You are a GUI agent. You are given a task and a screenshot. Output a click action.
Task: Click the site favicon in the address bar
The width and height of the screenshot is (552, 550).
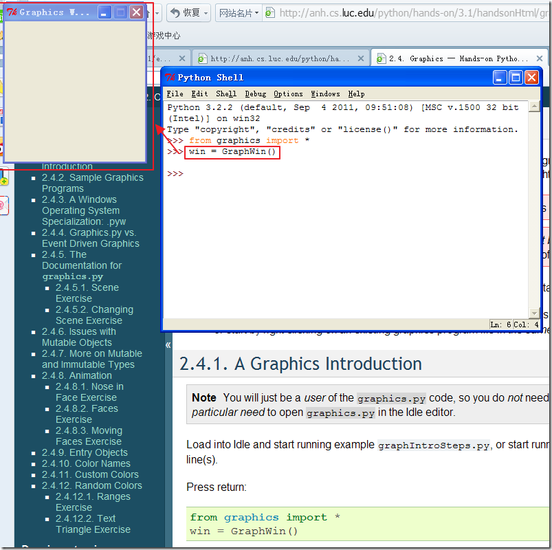click(270, 13)
